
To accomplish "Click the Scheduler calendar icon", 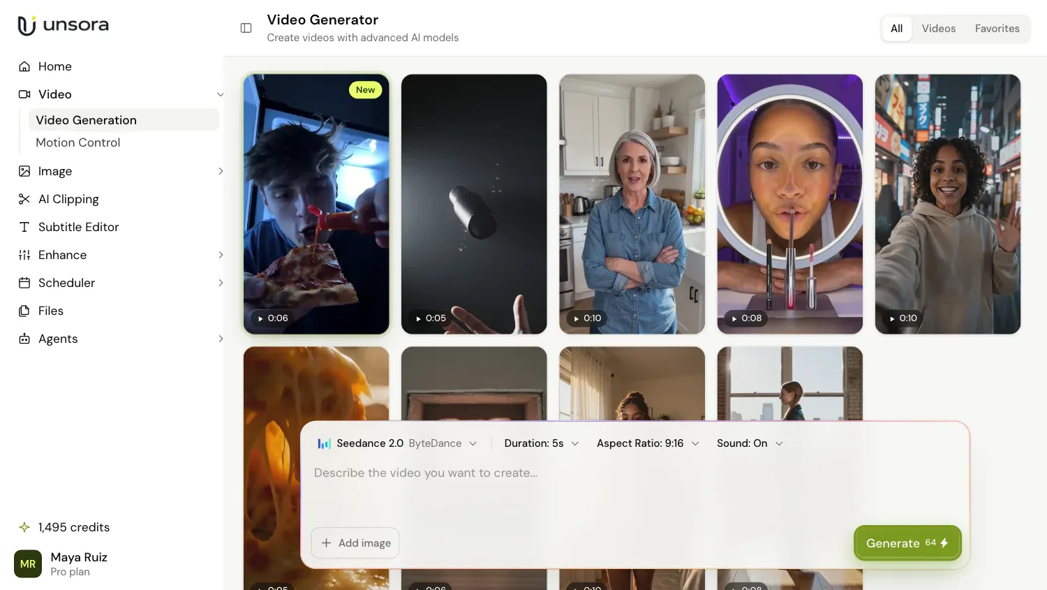I will [24, 283].
